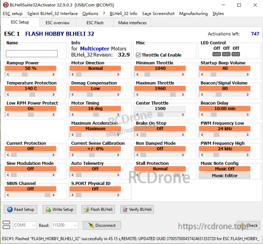This screenshot has width=263, height=244.
Task: Click the Minimum Throttle slider thumb
Action: click(147, 74)
